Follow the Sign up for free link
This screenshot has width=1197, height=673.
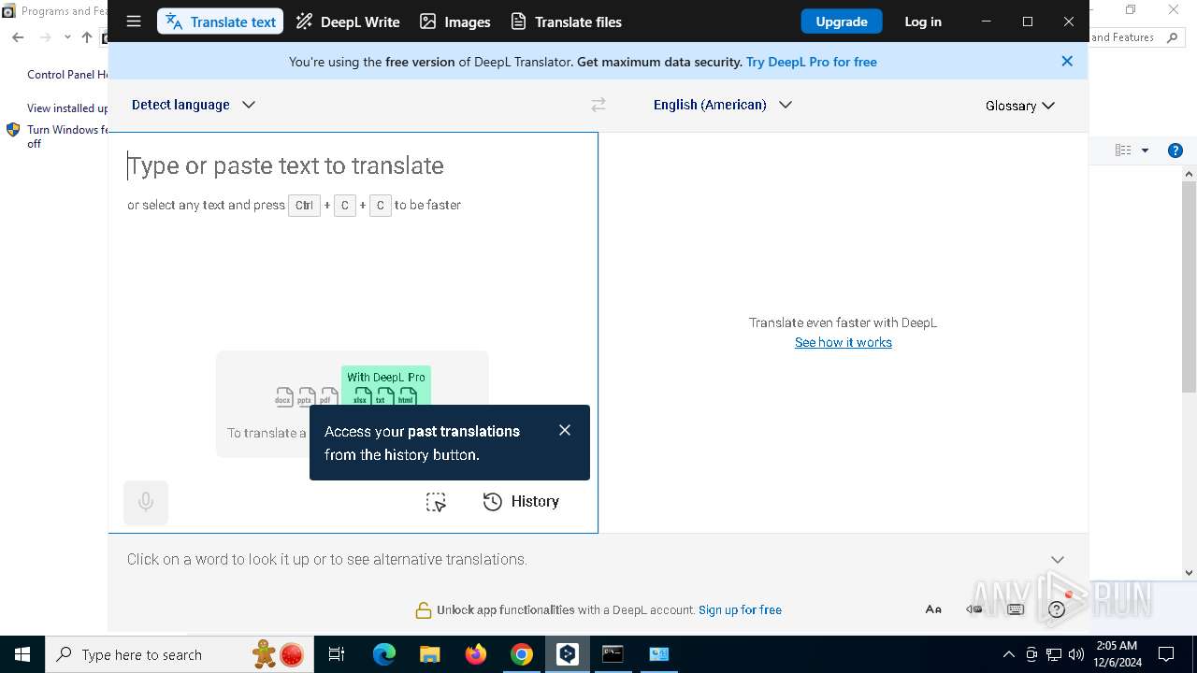(740, 609)
